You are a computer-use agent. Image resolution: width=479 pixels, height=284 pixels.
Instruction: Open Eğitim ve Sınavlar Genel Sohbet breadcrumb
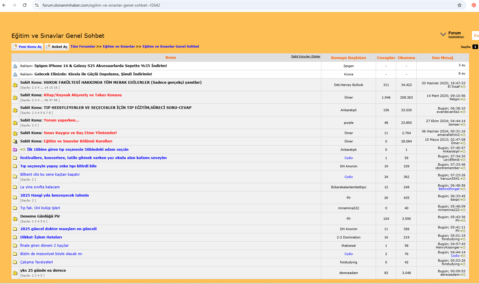[171, 46]
